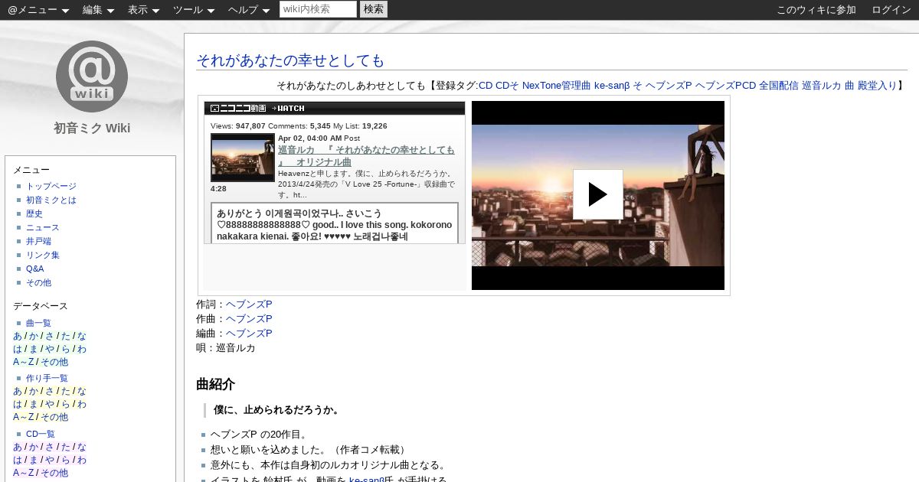
Task: Click A～Z index under 曲一覧
Action: 24,362
